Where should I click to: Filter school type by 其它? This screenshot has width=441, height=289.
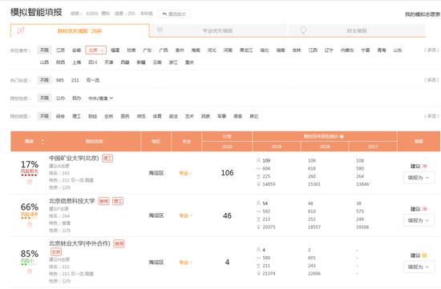click(254, 116)
